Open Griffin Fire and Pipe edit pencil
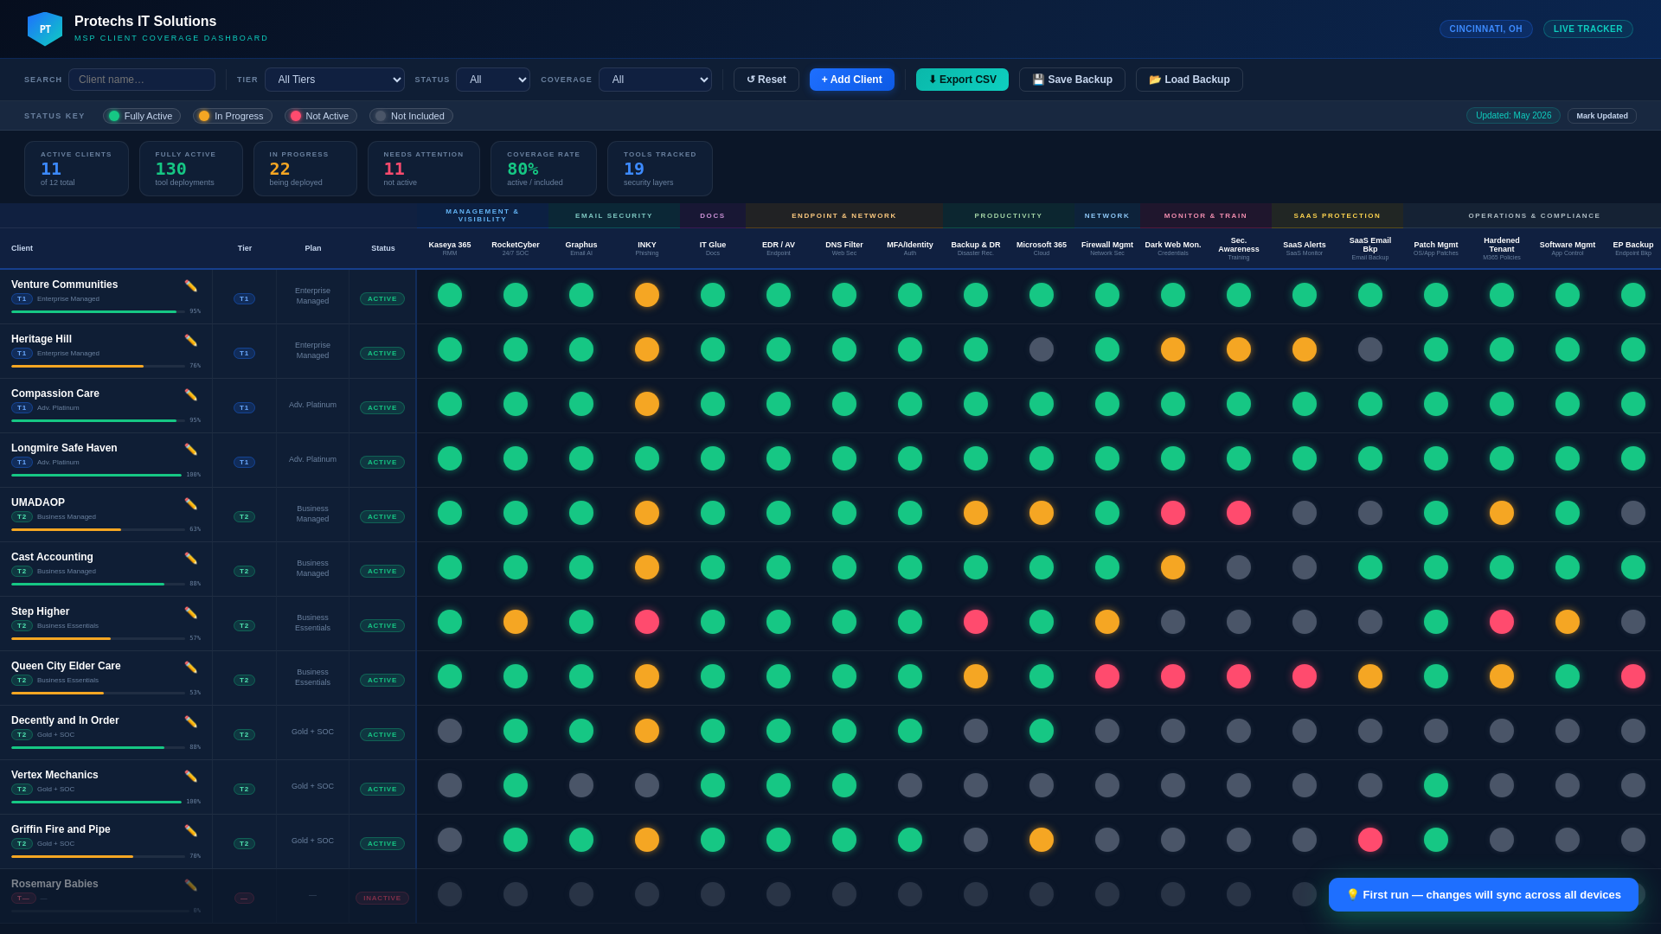 click(x=190, y=831)
